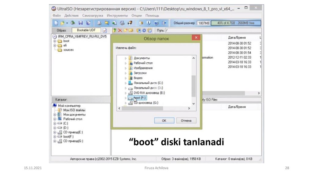Viewport: 313px width, 176px height.
Task: Expand the efi folder in image tree
Action: 55,46
